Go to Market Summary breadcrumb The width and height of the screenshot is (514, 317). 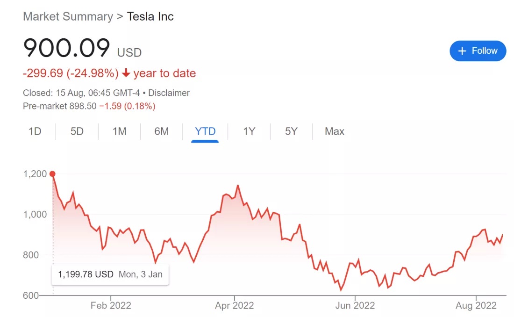point(68,16)
